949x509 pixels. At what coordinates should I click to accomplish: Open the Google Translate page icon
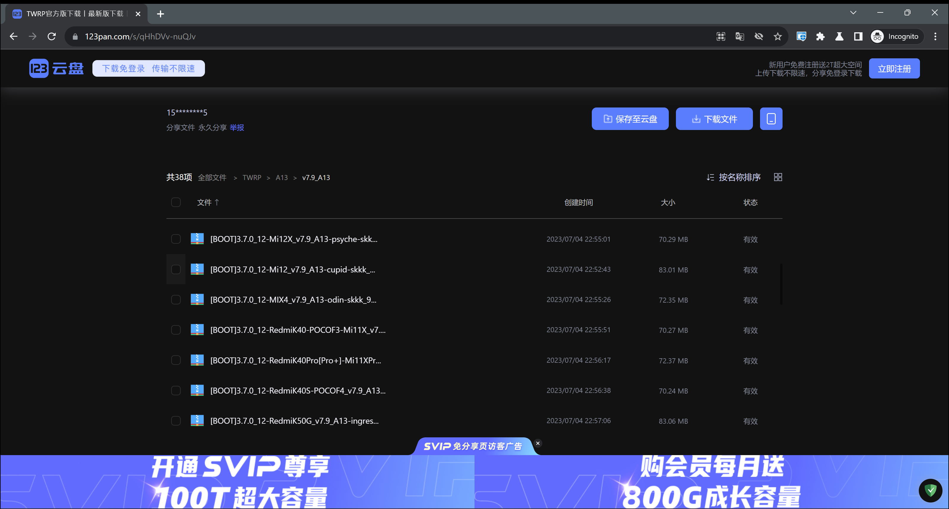coord(739,36)
